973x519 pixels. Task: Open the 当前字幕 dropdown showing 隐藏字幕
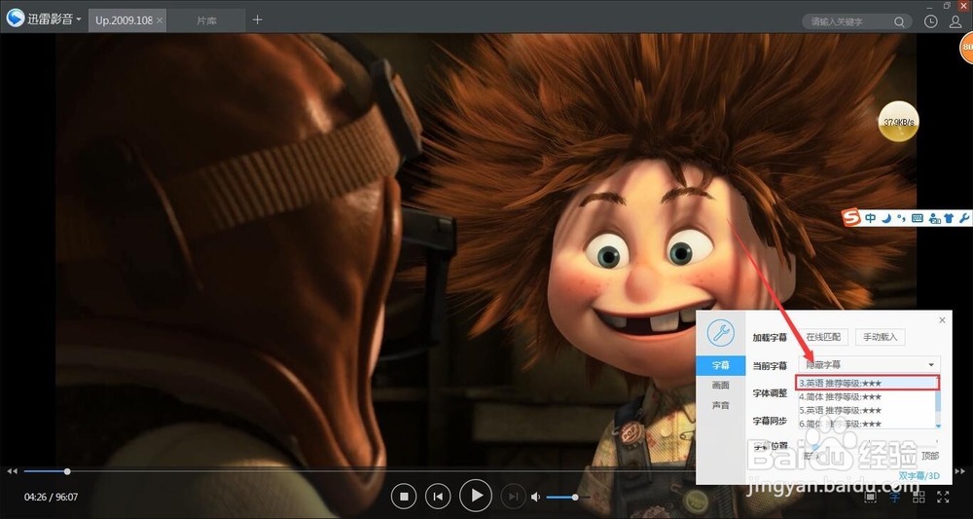(869, 364)
